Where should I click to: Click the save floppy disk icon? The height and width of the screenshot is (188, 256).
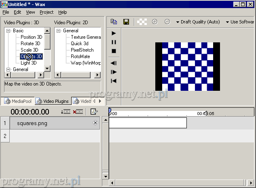point(126,22)
